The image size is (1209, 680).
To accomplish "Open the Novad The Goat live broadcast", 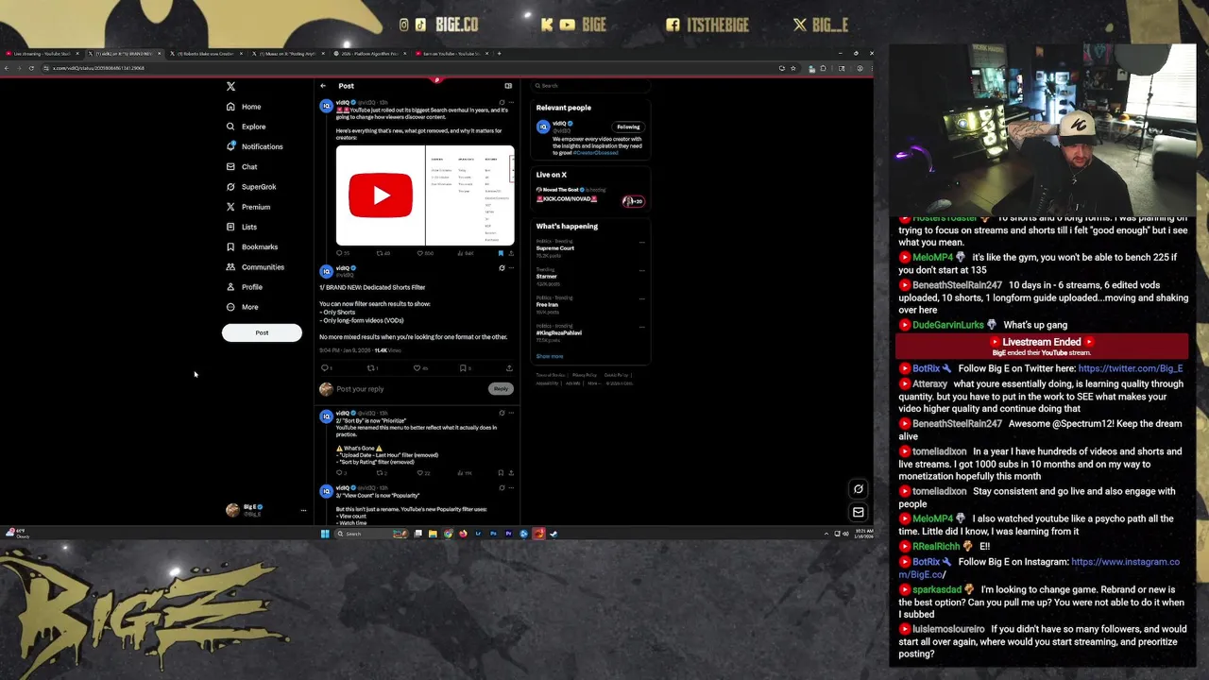I will 590,195.
